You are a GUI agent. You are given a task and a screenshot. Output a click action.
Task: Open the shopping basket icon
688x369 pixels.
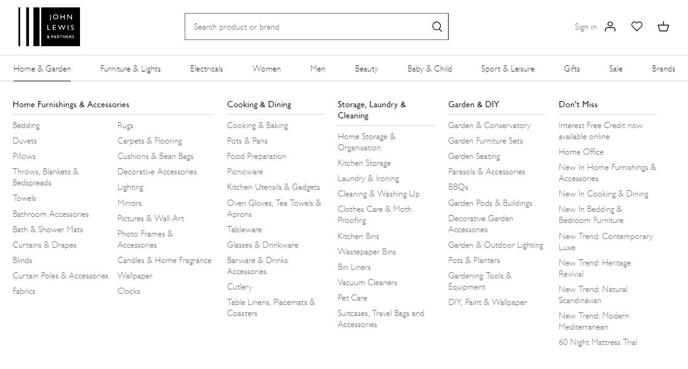click(x=663, y=26)
